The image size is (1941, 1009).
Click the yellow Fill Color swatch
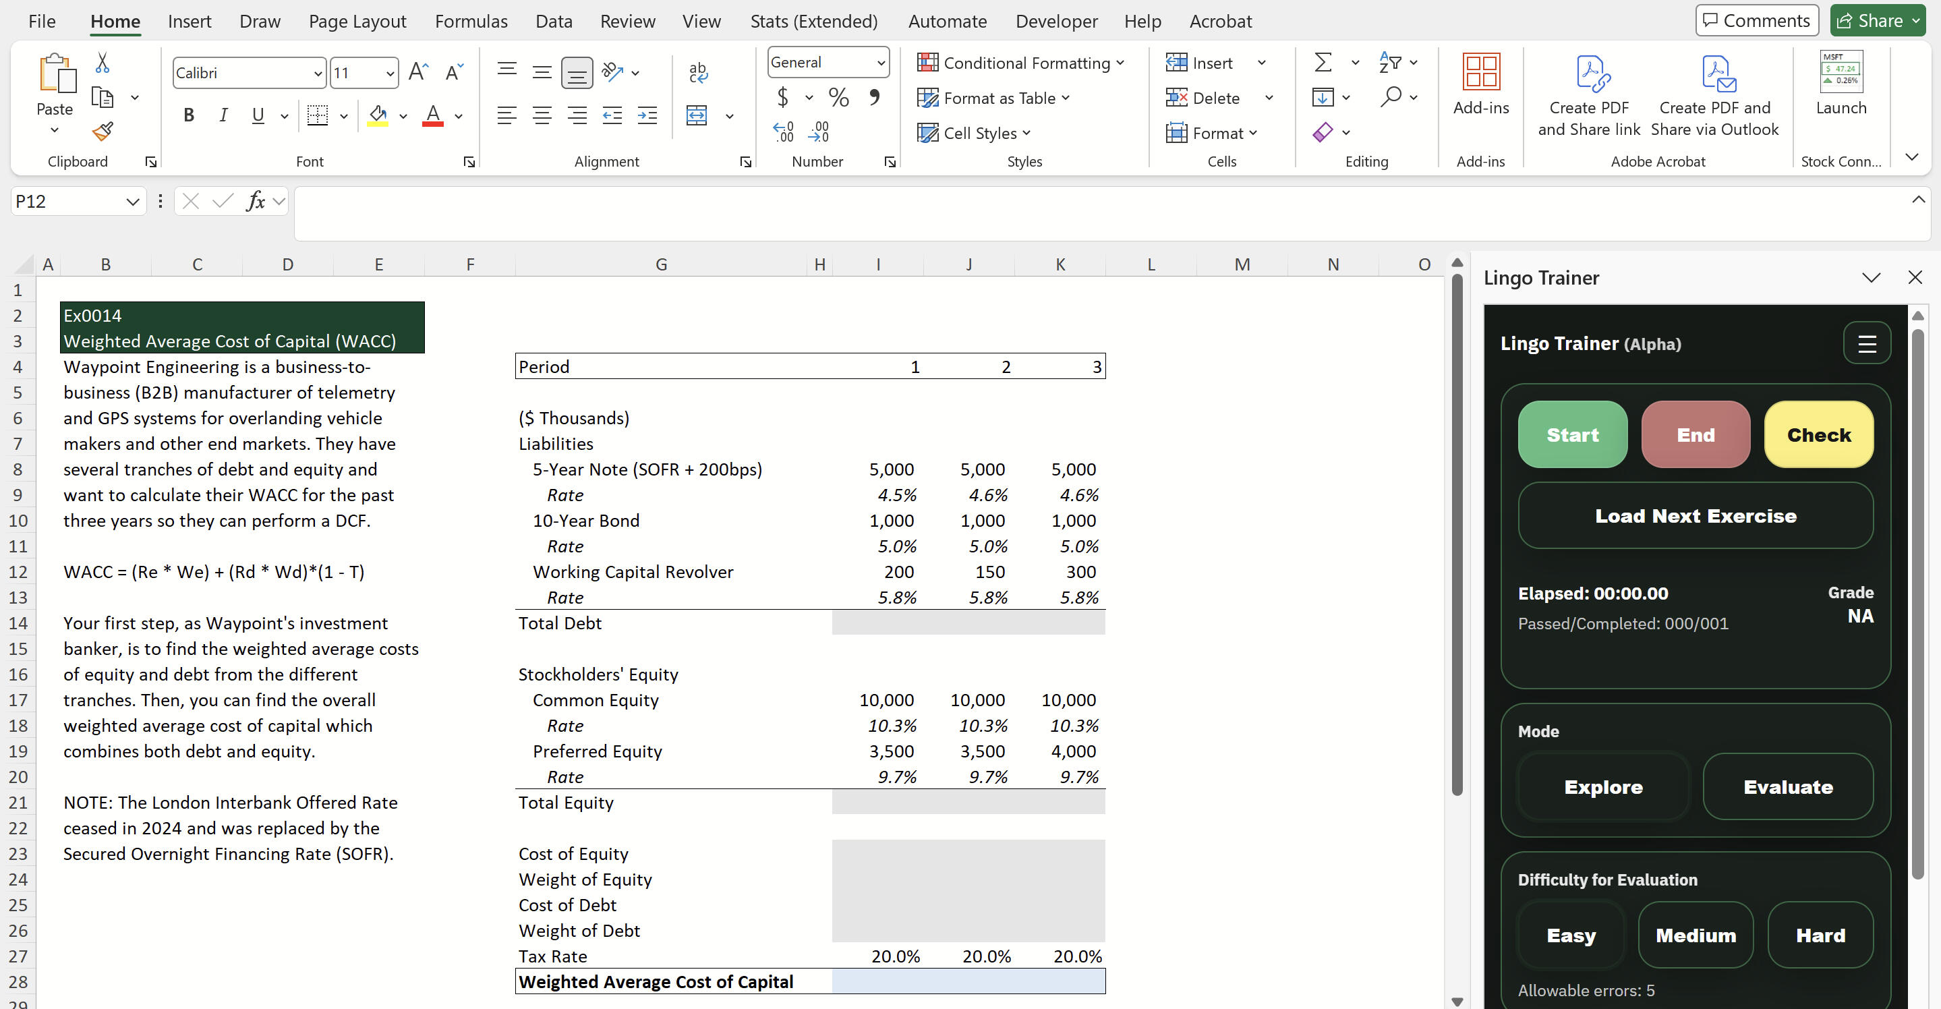(x=378, y=115)
